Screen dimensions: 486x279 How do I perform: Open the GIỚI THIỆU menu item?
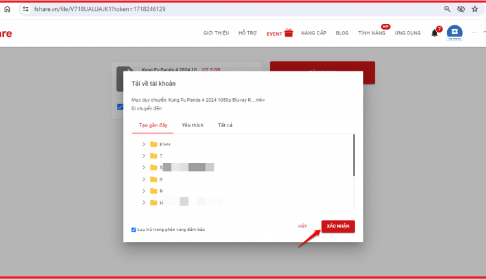pos(216,33)
